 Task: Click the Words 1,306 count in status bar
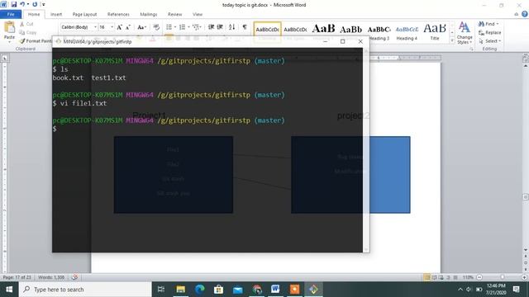(x=51, y=277)
